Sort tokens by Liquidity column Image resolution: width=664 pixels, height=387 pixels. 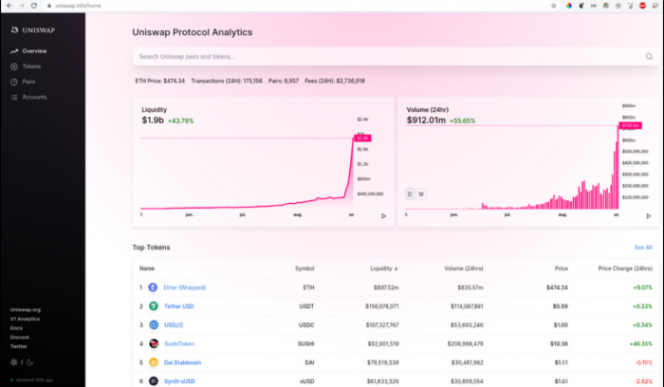(384, 268)
